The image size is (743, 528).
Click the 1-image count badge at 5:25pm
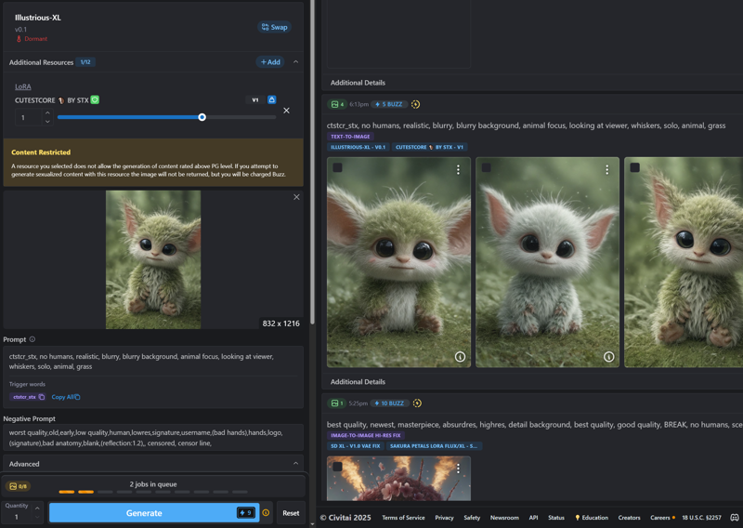(336, 403)
